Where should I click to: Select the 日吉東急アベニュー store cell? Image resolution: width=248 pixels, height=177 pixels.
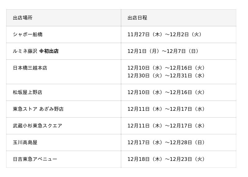(35, 159)
